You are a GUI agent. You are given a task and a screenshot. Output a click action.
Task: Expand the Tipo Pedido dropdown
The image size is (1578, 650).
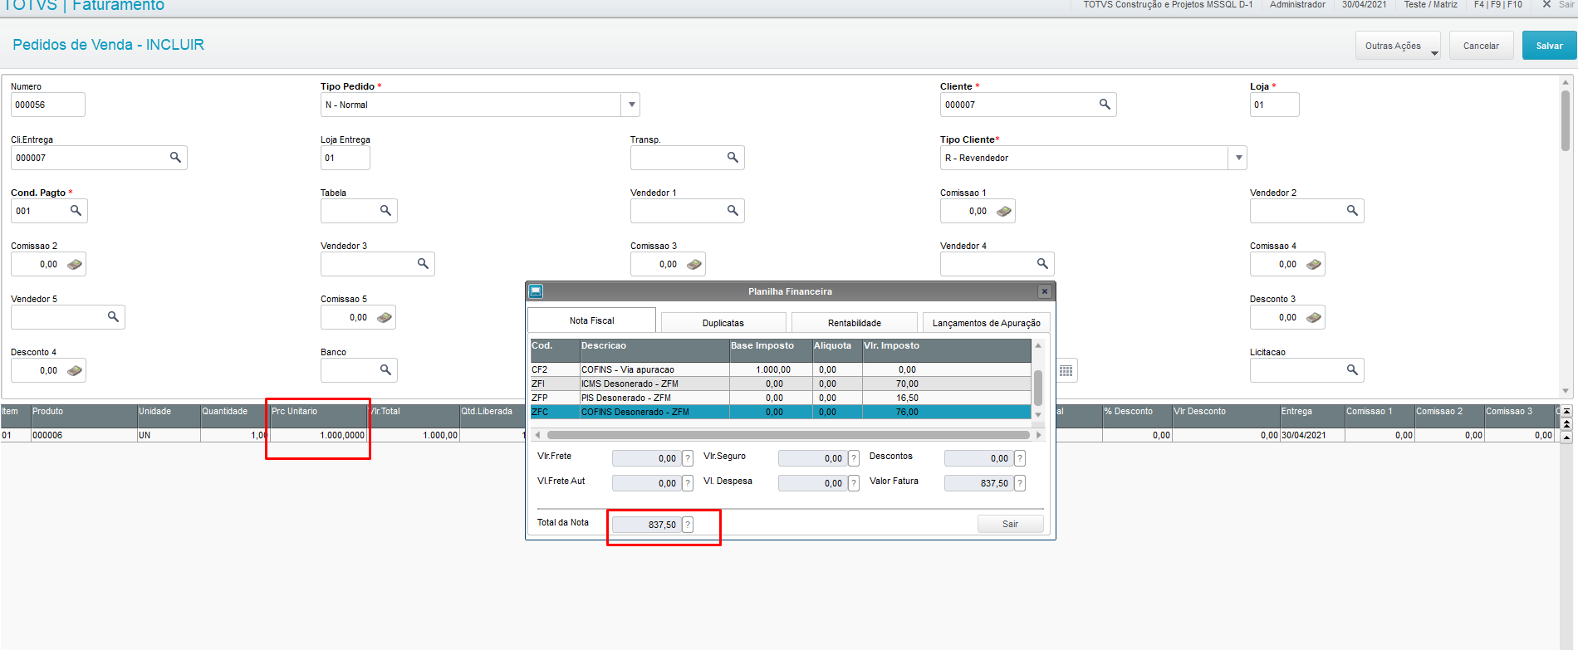click(631, 105)
